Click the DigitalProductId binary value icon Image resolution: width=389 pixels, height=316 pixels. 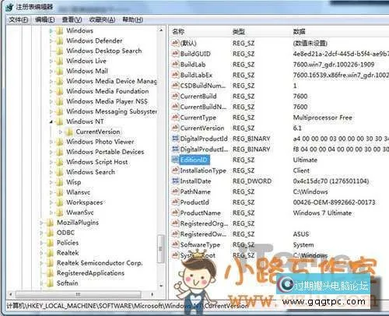click(x=175, y=139)
